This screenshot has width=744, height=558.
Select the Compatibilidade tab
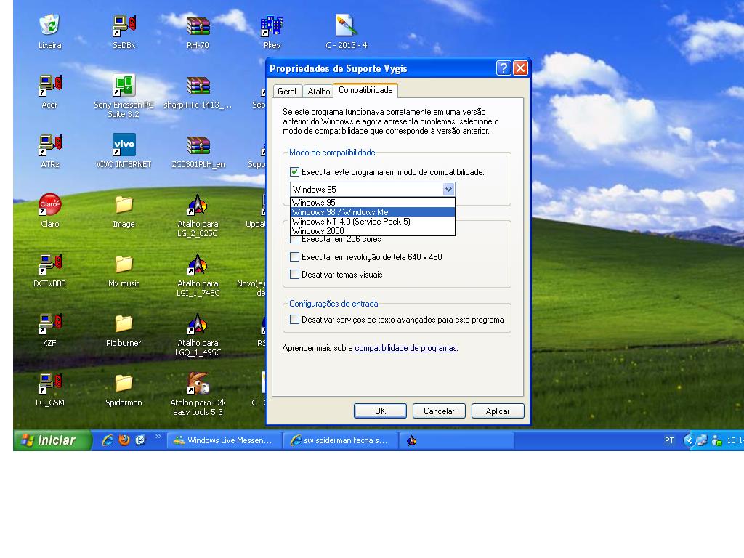point(365,90)
